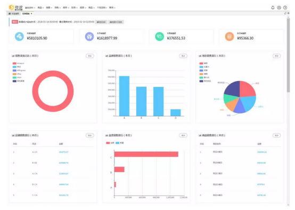The image size is (295, 210).
Task: Expand the last top menu dropdown
Action: (x=112, y=7)
